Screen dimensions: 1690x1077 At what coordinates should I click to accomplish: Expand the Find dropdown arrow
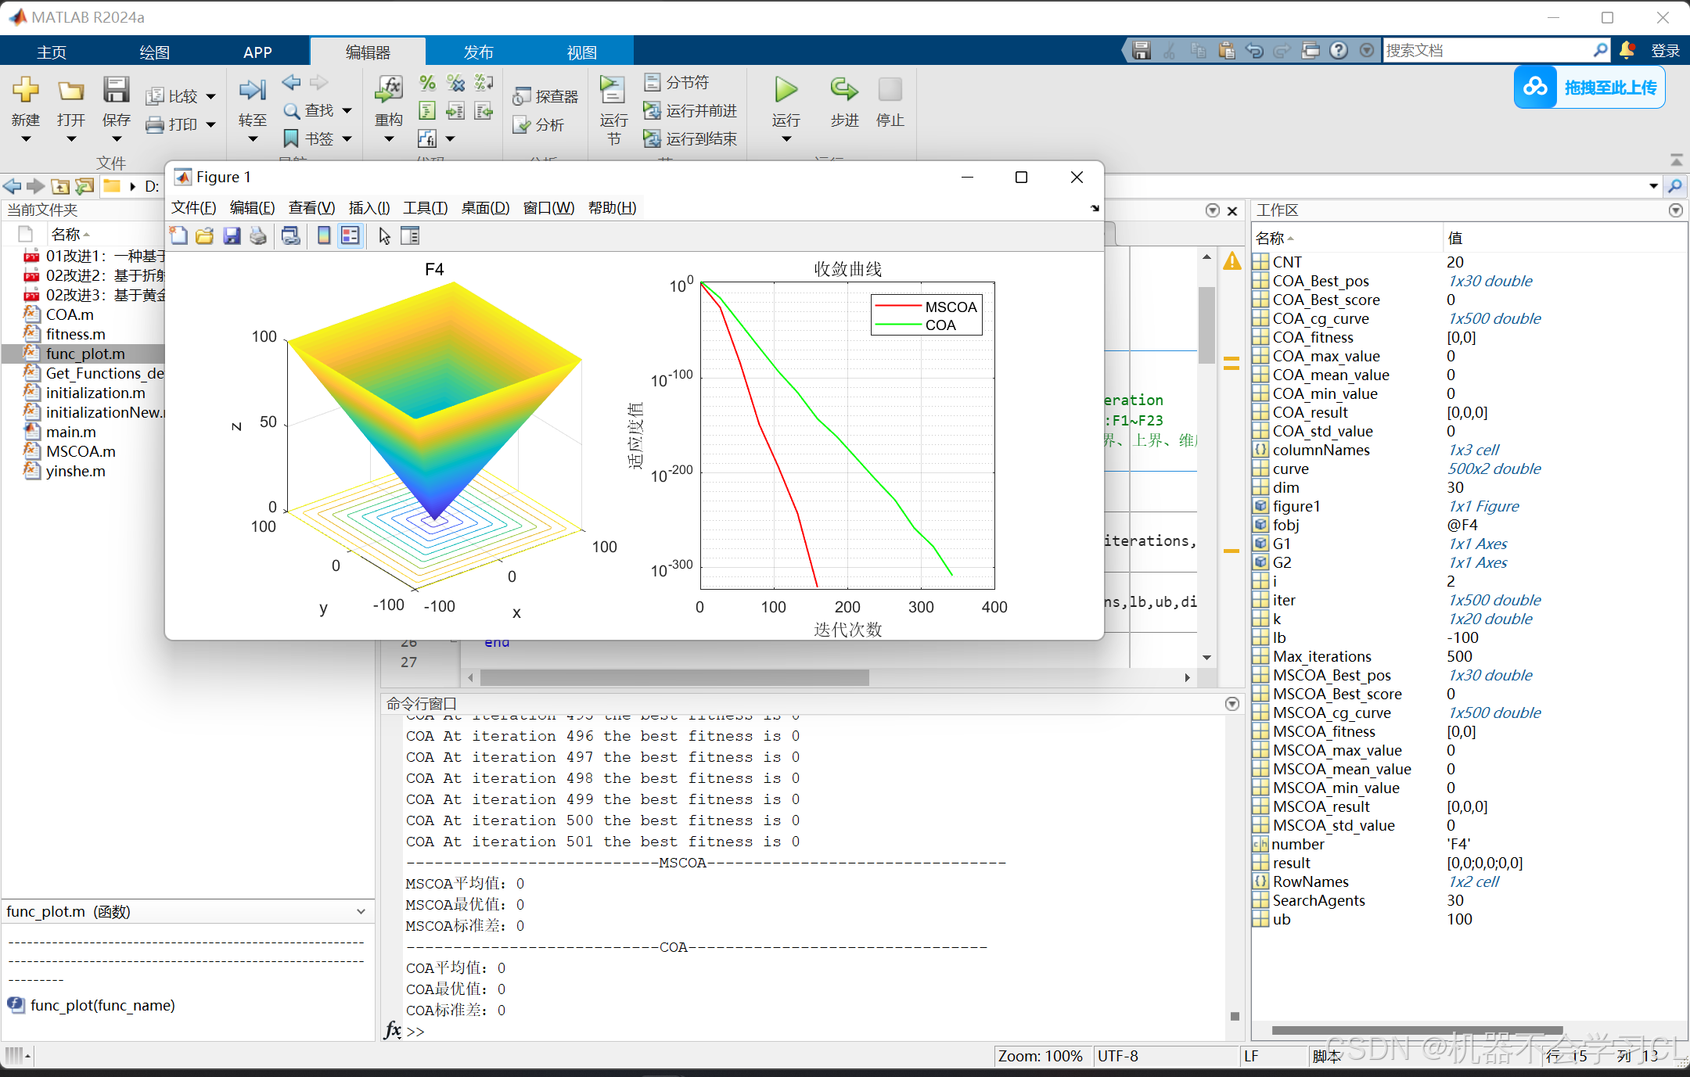(x=347, y=110)
